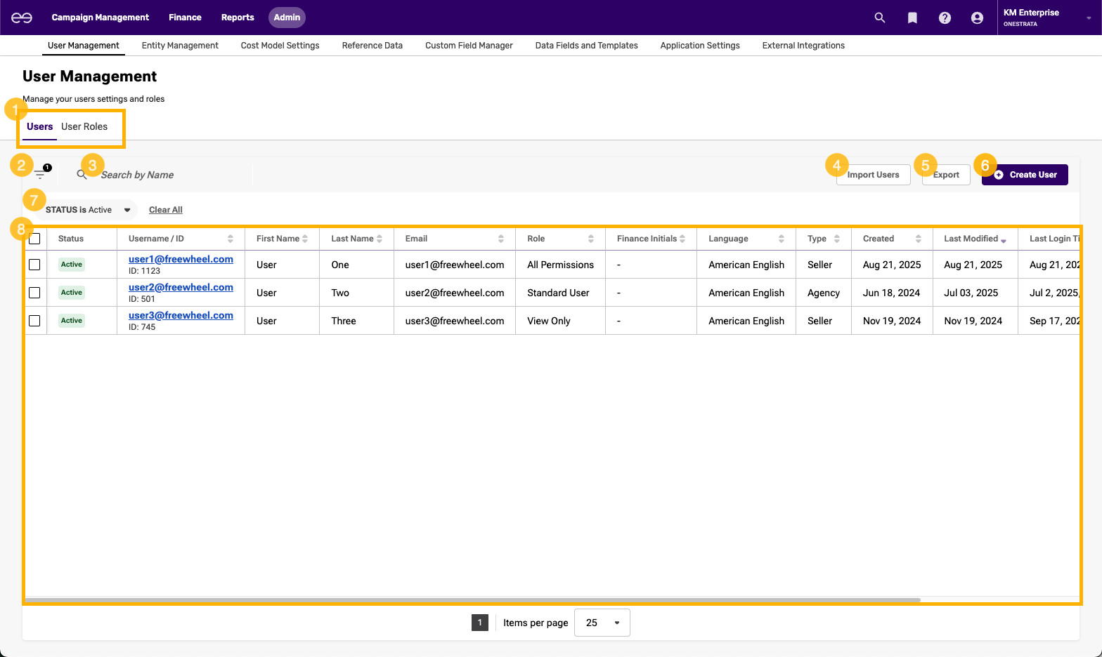Open the help question mark icon
Screen dimensions: 1102x657
[945, 18]
